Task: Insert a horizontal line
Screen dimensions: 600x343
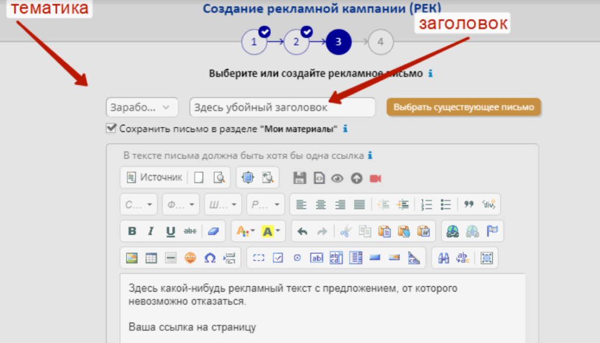Action: tap(171, 258)
